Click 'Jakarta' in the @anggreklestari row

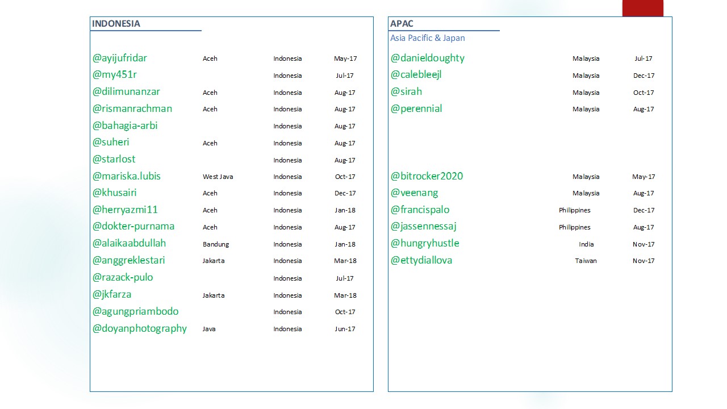[x=214, y=261]
